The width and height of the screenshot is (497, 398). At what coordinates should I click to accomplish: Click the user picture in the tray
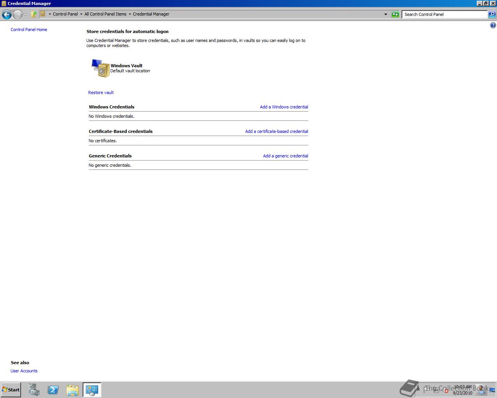(x=482, y=389)
